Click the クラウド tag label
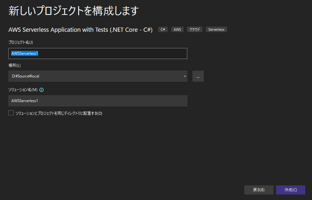Image resolution: width=312 pixels, height=200 pixels. (x=195, y=29)
